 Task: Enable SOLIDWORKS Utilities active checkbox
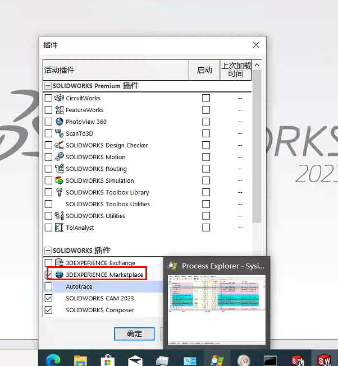(48, 216)
